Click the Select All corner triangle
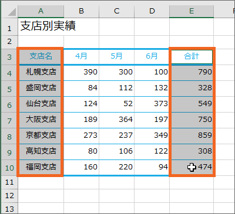This screenshot has height=214, width=235. 12,12
